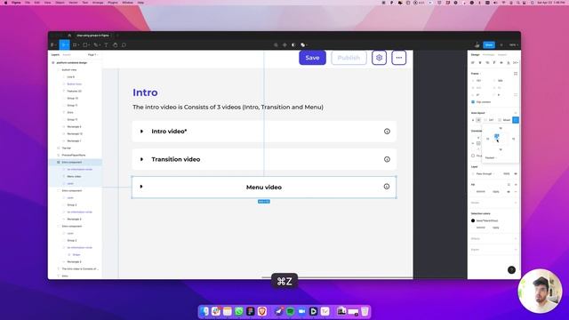Set auto layout direction to horizontal
Viewport: 569px width, 320px height.
point(478,120)
